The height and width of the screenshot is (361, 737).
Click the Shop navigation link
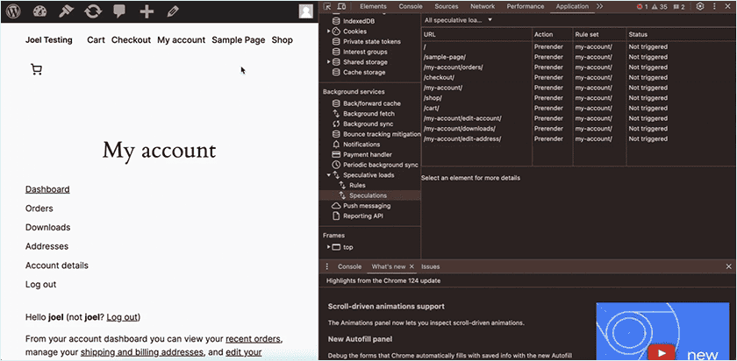pyautogui.click(x=282, y=40)
